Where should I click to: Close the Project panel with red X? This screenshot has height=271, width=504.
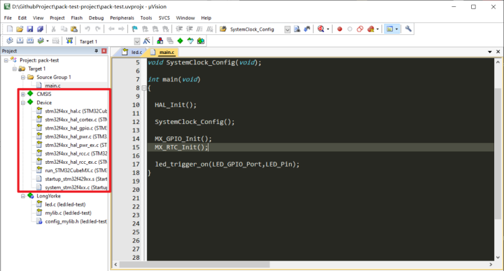(x=104, y=51)
